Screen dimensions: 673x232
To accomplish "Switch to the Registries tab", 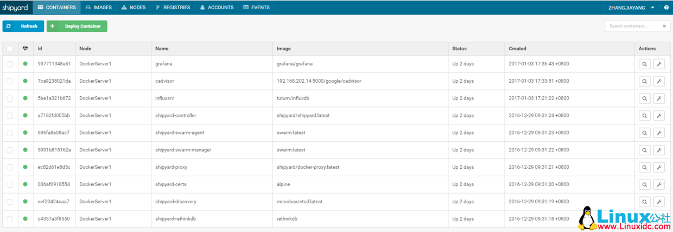I will click(173, 8).
